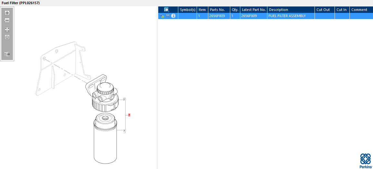Click the four-squares grid view icon
Screen dimensions: 373x169
7,30
